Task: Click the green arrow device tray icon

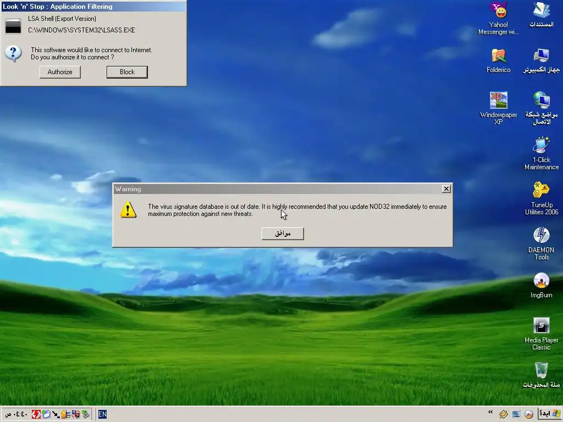Action: click(85, 414)
